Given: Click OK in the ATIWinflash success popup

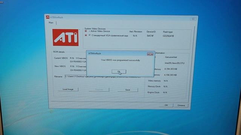Looking at the screenshot, I should [x=119, y=72].
